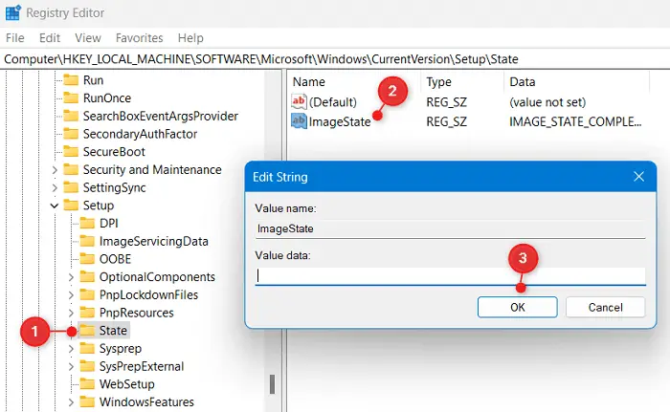Click the (Default) value icon

coord(299,101)
